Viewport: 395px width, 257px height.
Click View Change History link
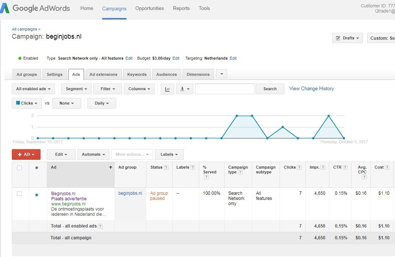pyautogui.click(x=311, y=89)
